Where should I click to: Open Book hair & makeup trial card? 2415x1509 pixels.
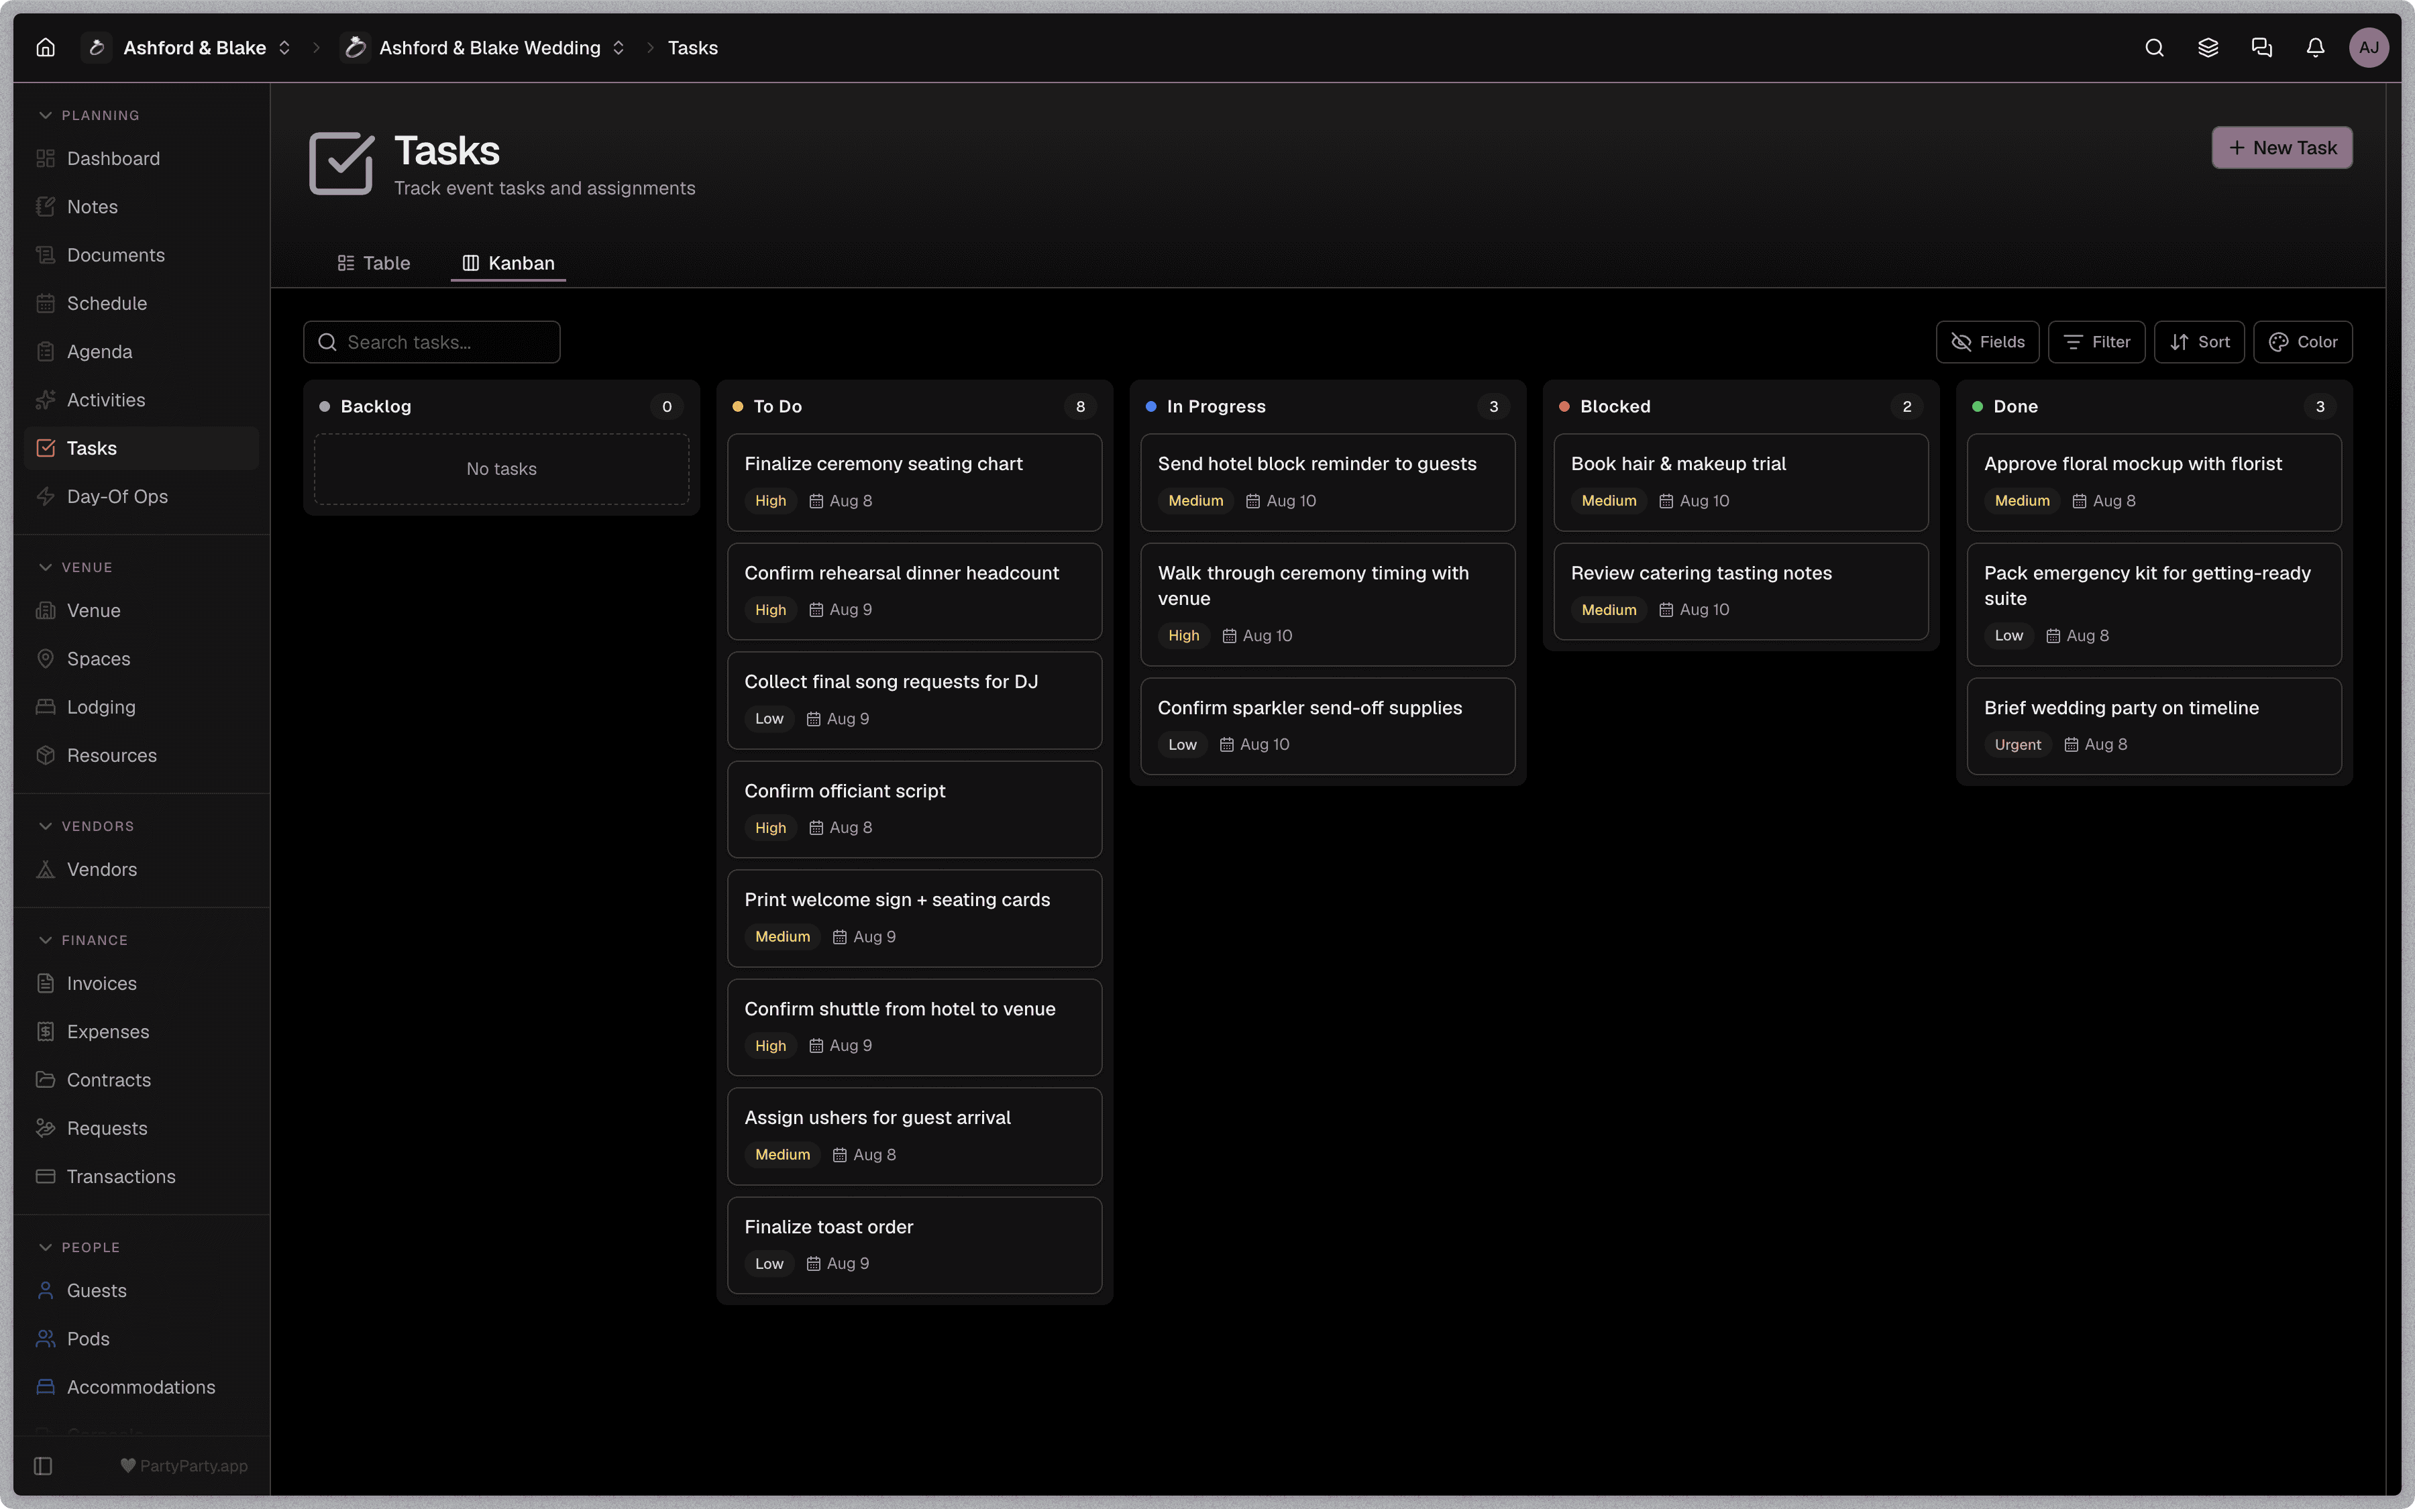(x=1740, y=482)
